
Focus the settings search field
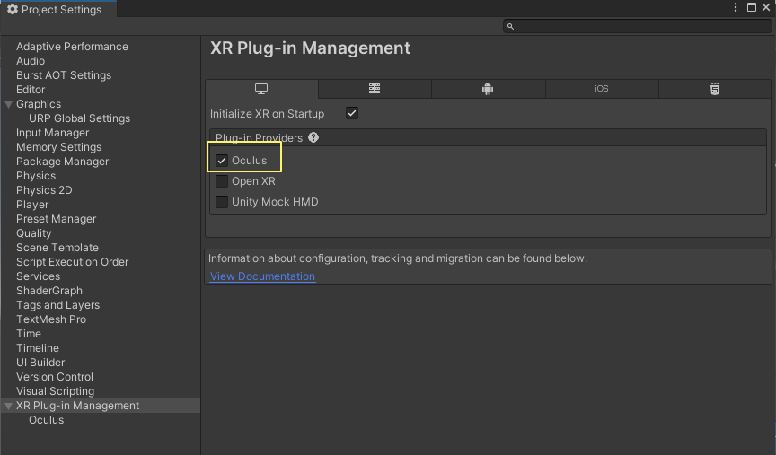point(638,26)
